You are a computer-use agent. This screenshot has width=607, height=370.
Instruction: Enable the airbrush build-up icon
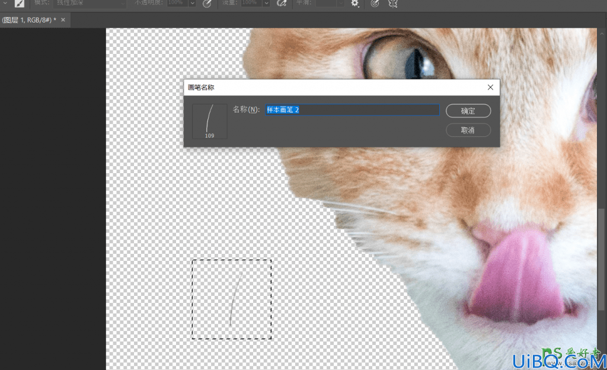[282, 4]
